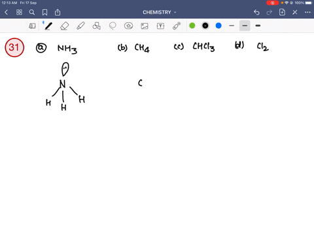Viewport: 314px width, 236px height.
Task: Select the thin stroke width
Action: point(232,26)
